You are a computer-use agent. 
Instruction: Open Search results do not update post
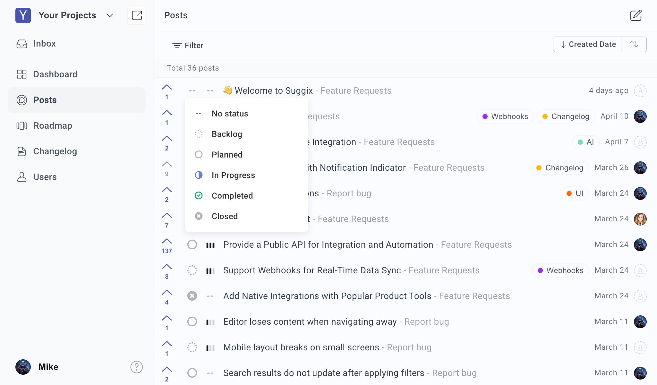324,373
